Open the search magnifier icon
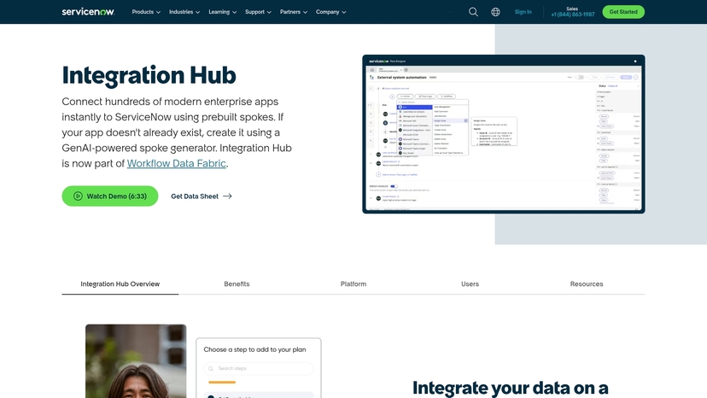Viewport: 707px width, 398px height. click(474, 12)
